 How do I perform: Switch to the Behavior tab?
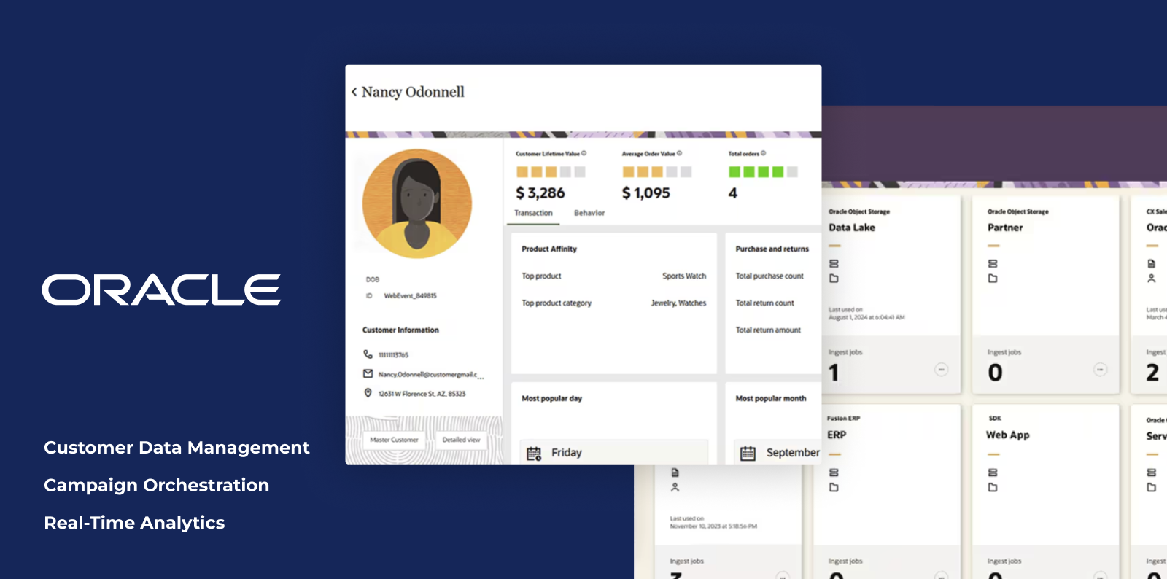pyautogui.click(x=589, y=213)
